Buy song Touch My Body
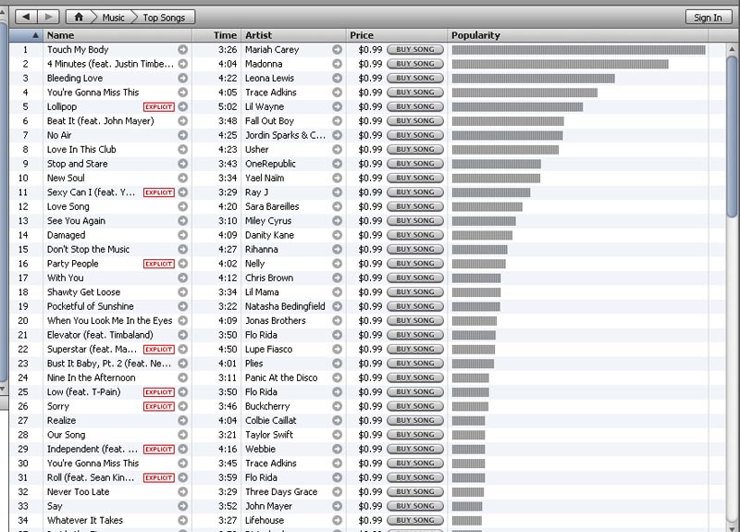This screenshot has width=740, height=532. (414, 50)
